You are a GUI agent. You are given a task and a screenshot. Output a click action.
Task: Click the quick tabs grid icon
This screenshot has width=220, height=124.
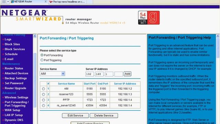point(4,2)
